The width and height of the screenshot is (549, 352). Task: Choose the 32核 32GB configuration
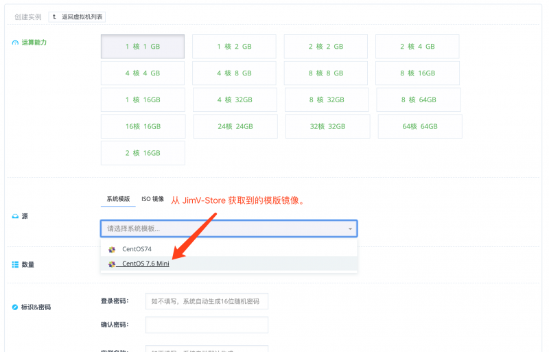(328, 126)
